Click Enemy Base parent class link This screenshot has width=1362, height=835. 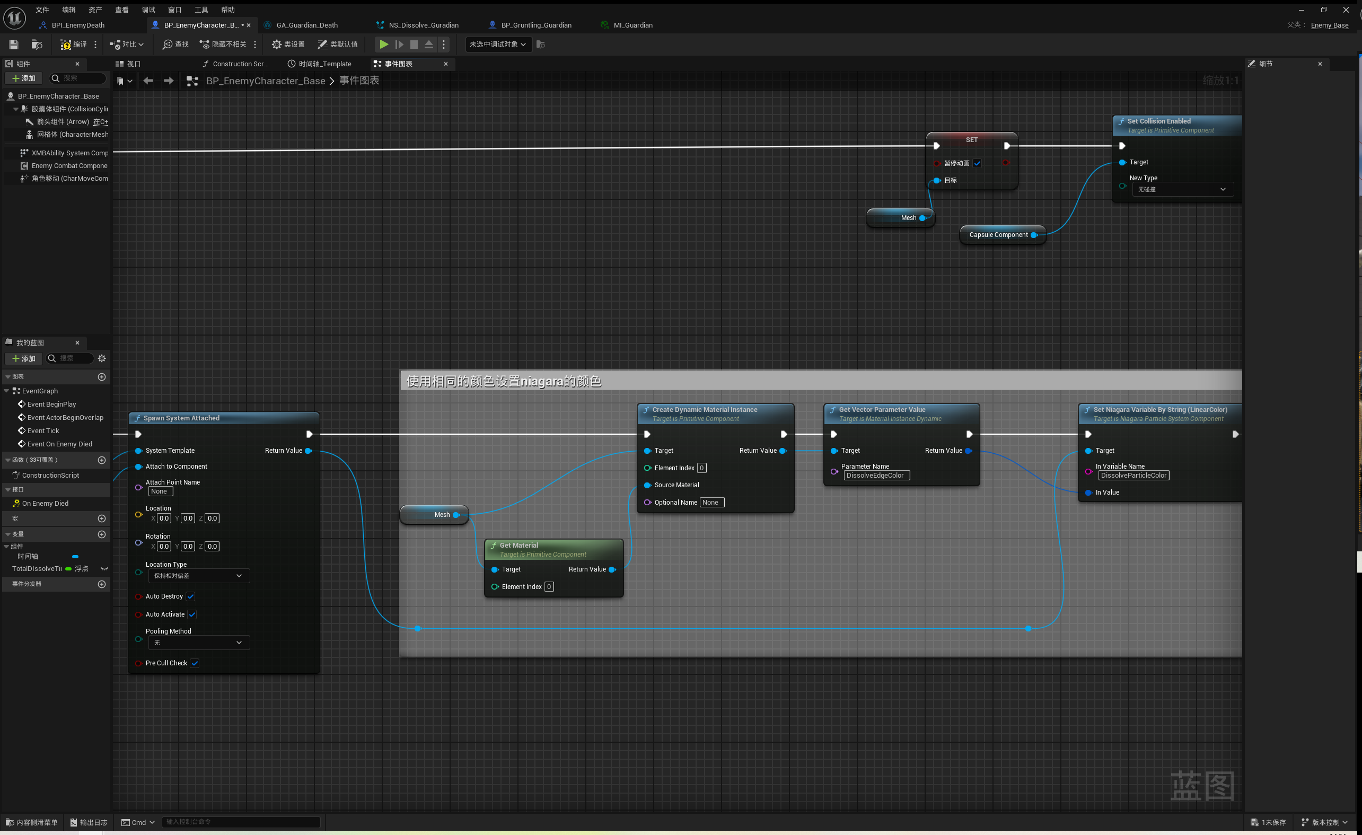pyautogui.click(x=1329, y=25)
